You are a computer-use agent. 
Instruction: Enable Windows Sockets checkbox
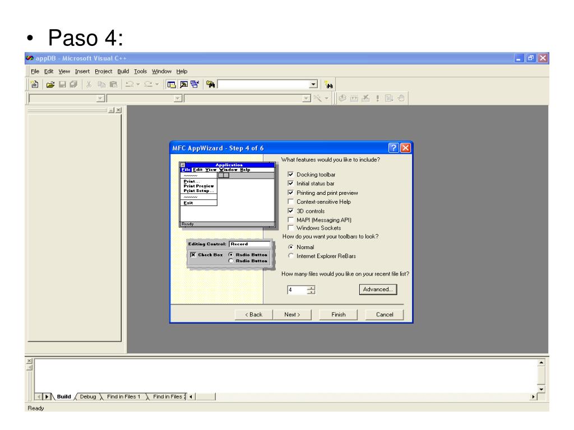291,228
